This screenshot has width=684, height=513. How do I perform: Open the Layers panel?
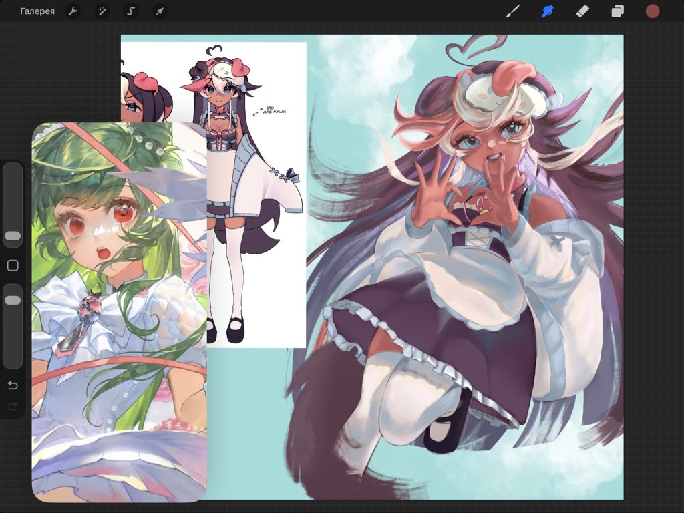pyautogui.click(x=617, y=11)
